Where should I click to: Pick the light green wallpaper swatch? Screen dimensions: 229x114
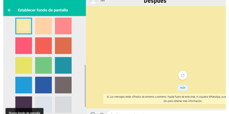(43, 65)
